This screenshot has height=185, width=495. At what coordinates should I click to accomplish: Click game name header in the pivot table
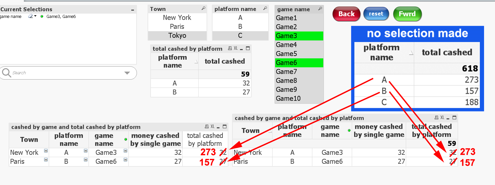tap(109, 140)
